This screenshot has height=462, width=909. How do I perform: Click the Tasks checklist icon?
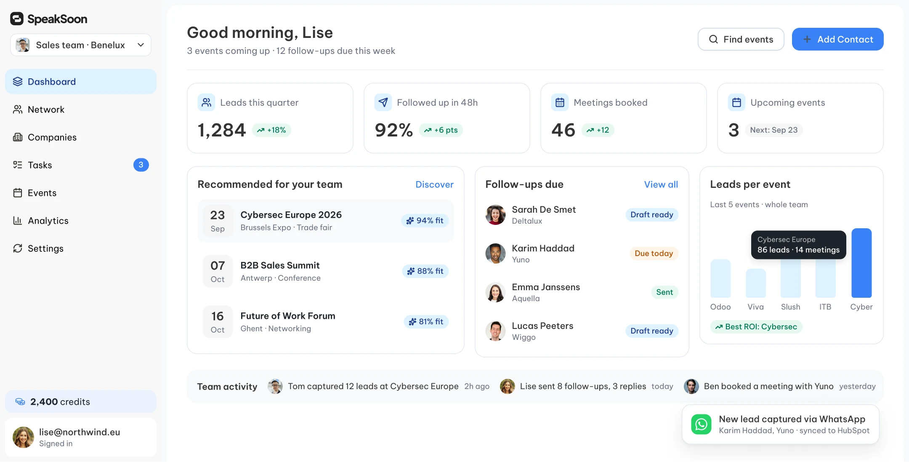click(18, 165)
